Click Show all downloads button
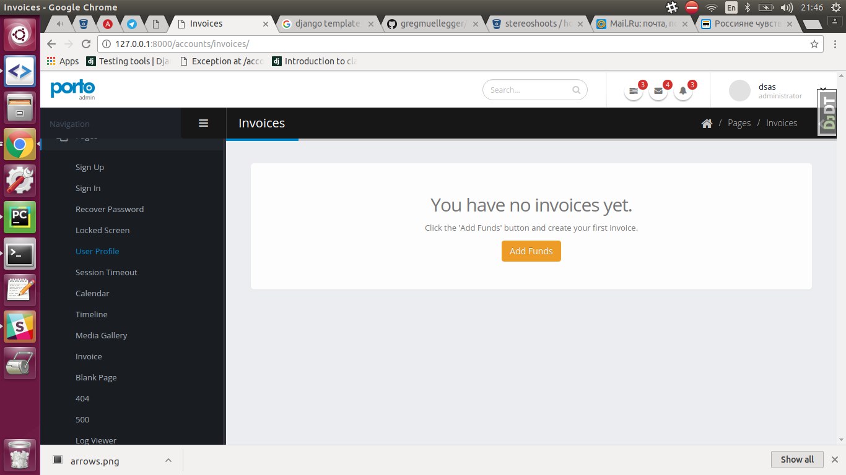 point(797,460)
